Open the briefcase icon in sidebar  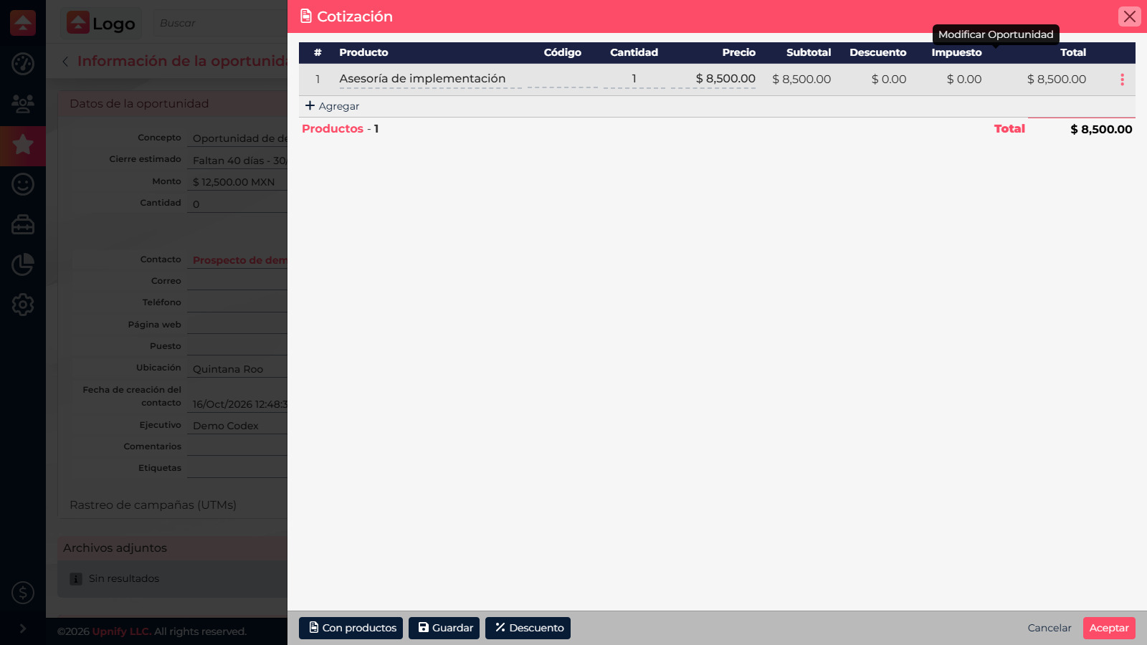(x=23, y=225)
